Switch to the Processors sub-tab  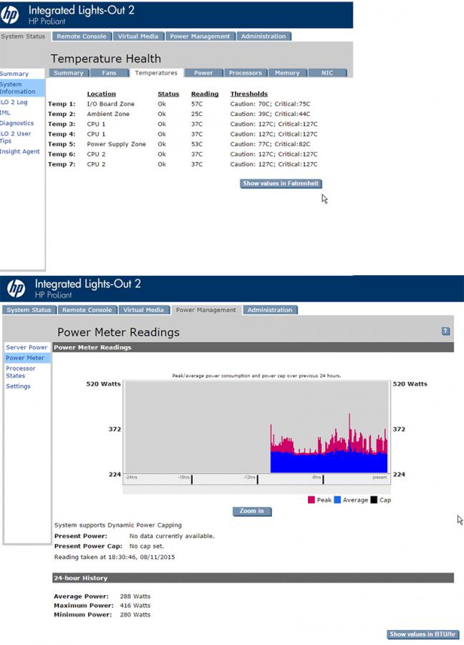[245, 73]
